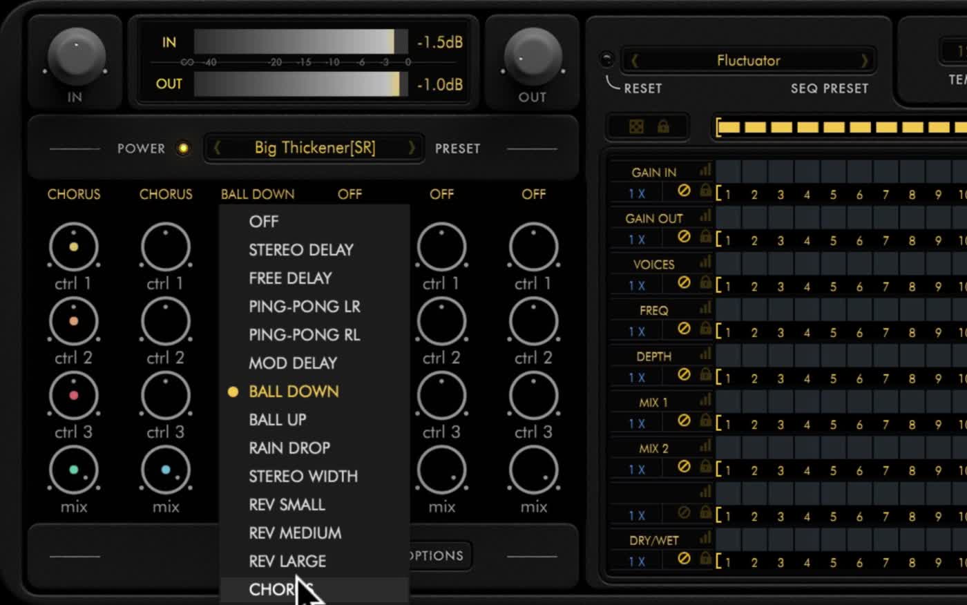Click the lock icon in MIX 2 row

(705, 467)
